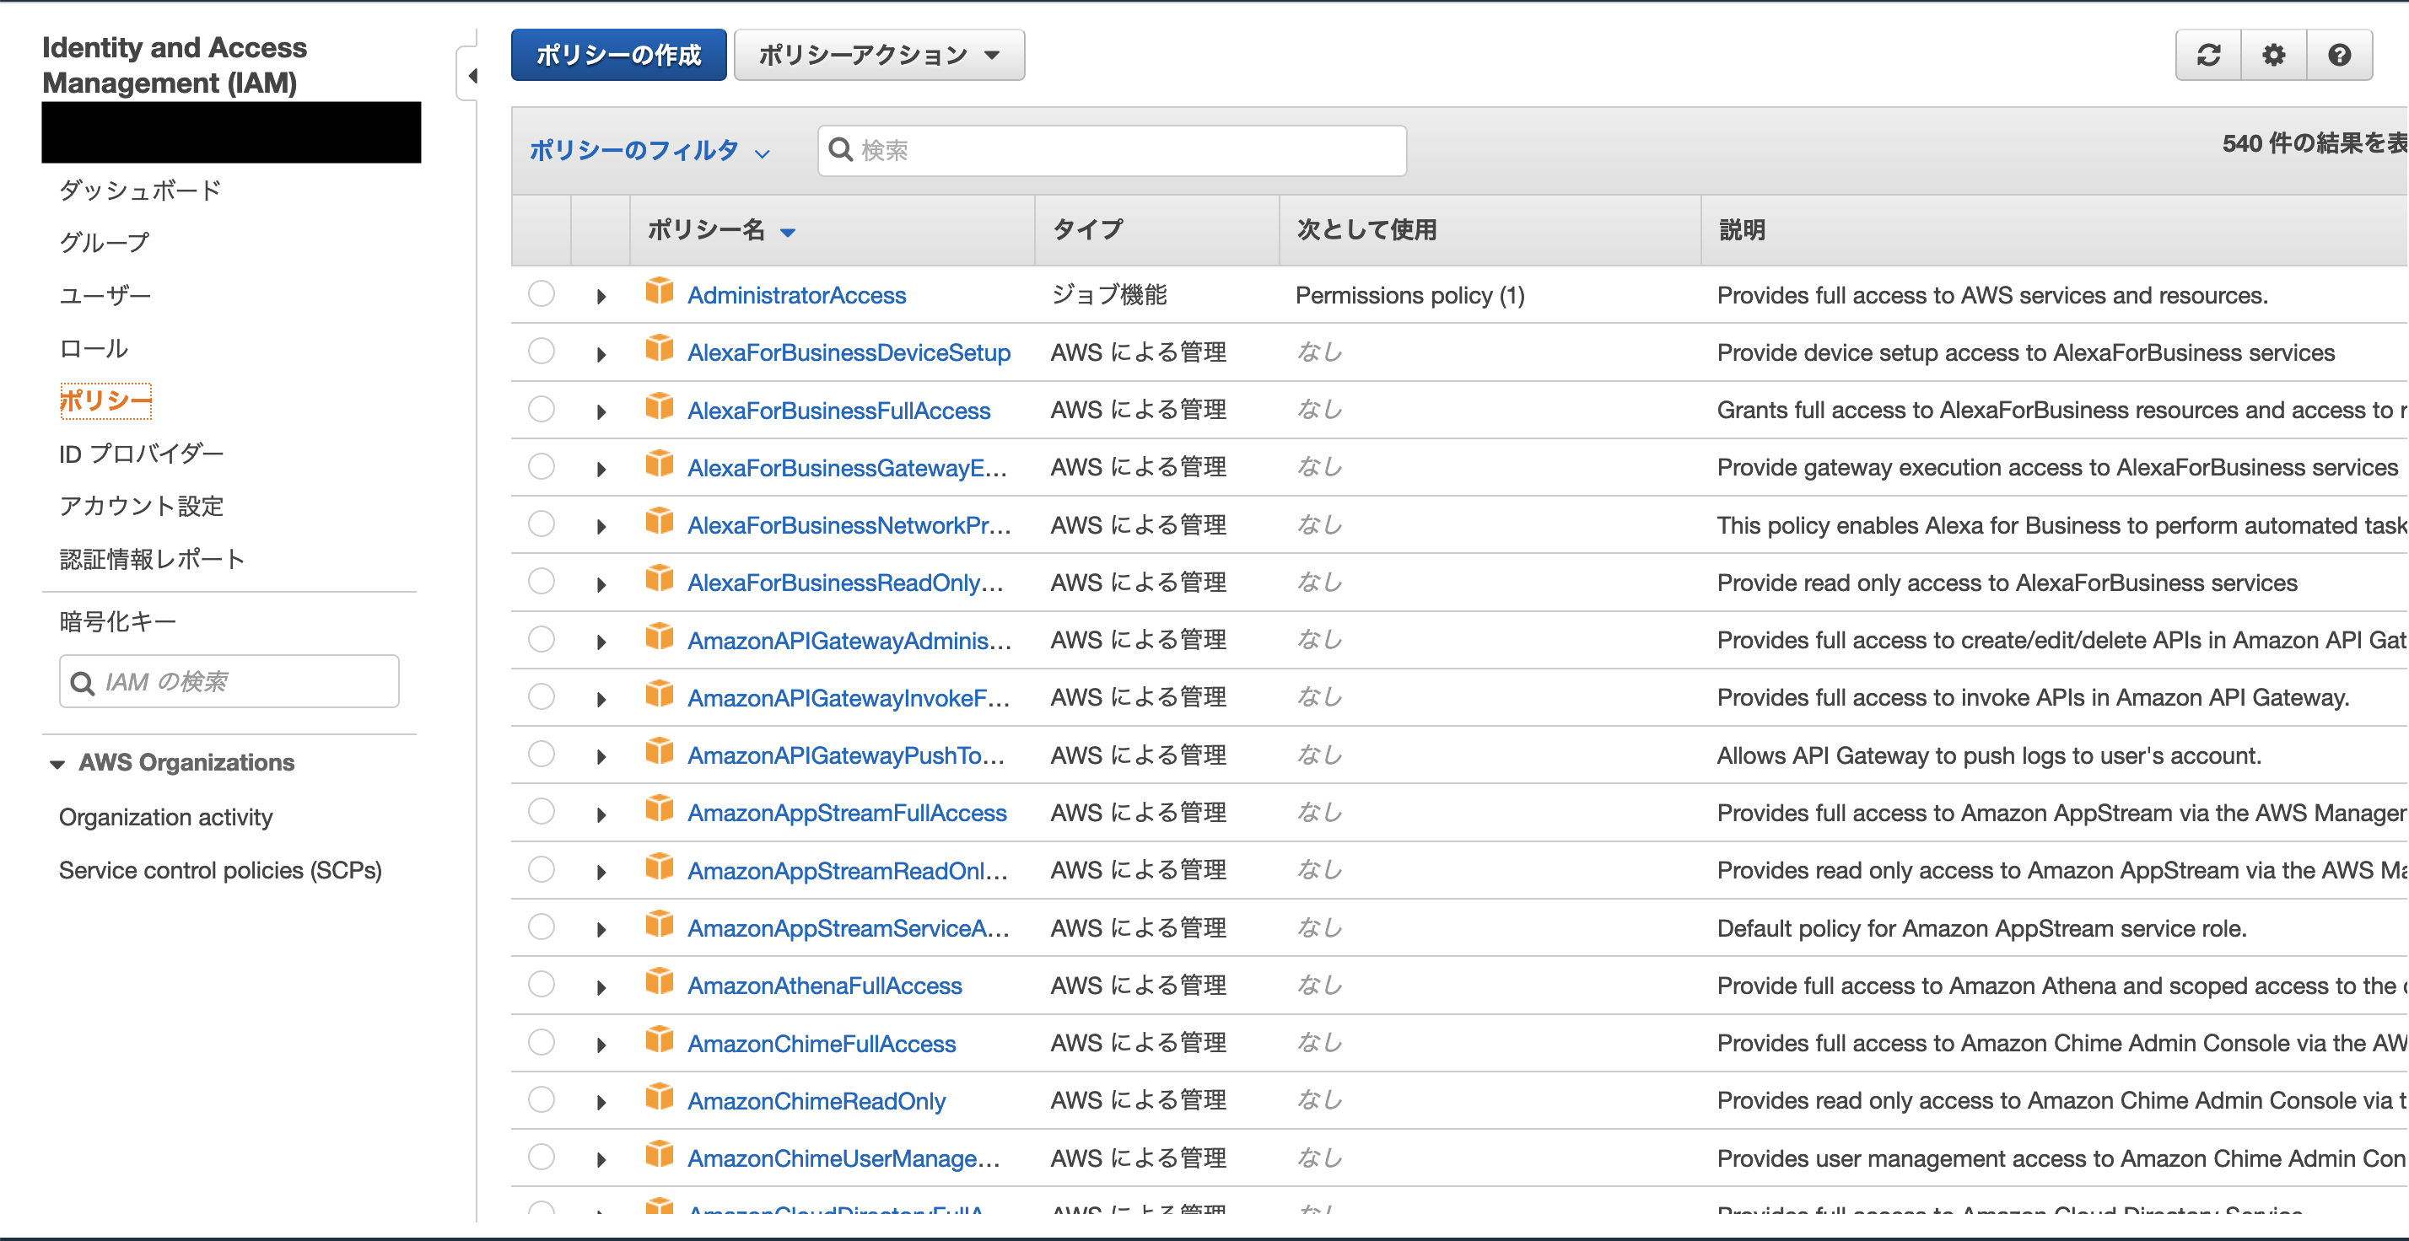The height and width of the screenshot is (1241, 2409).
Task: Sort by the ポリシー名 column header
Action: pyautogui.click(x=721, y=230)
